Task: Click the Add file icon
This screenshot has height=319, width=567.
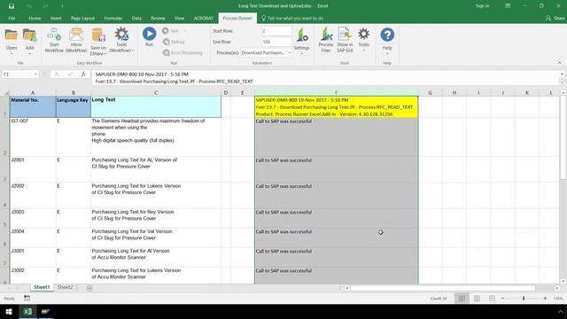Action: click(x=29, y=35)
